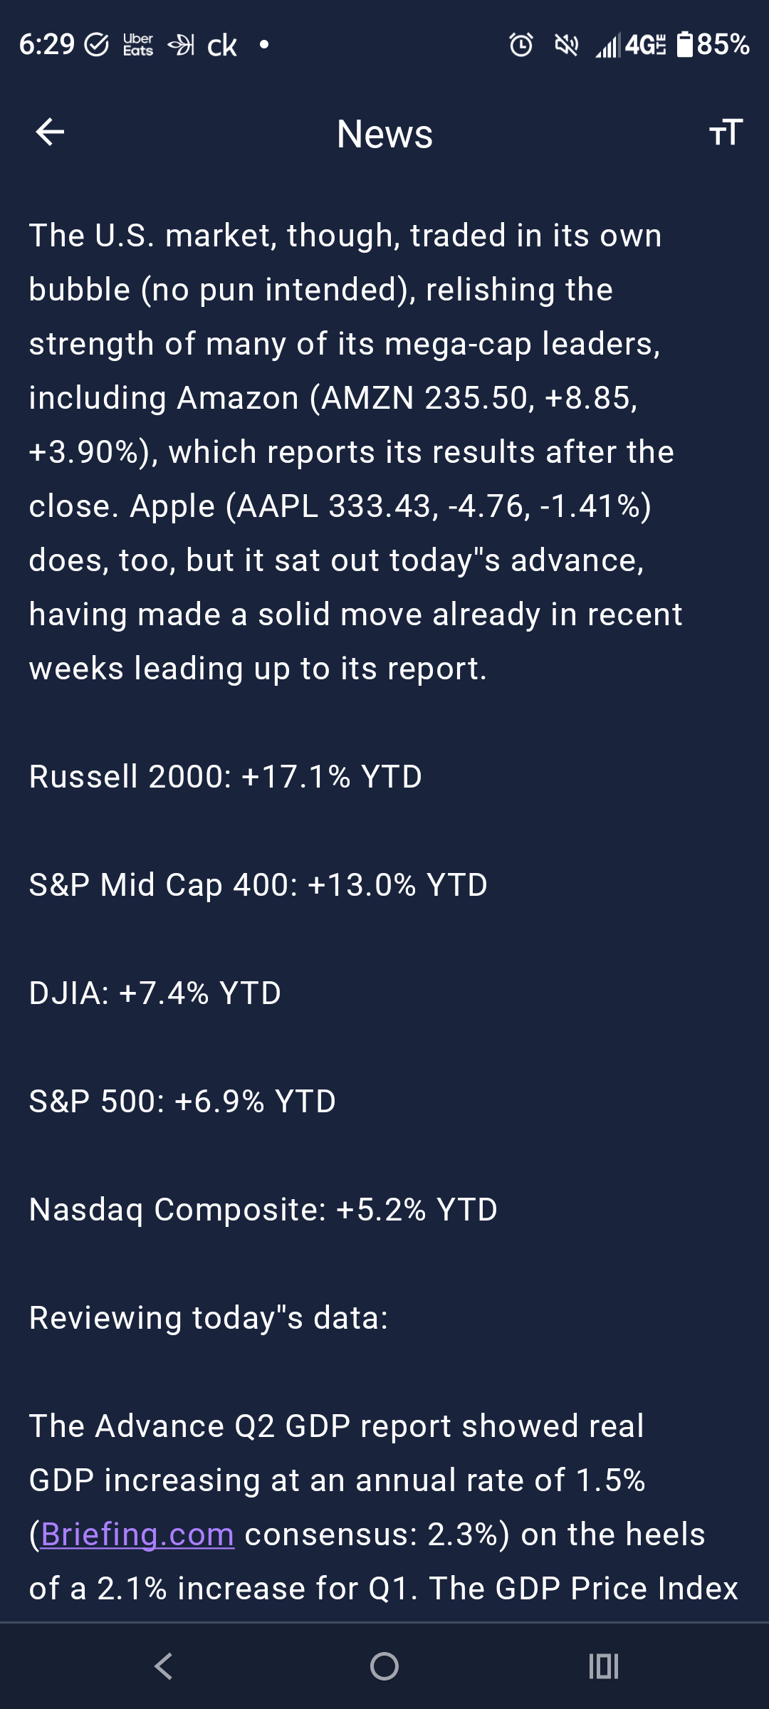
Task: Tap the S&P Mid Cap 400 line
Action: coord(258,885)
